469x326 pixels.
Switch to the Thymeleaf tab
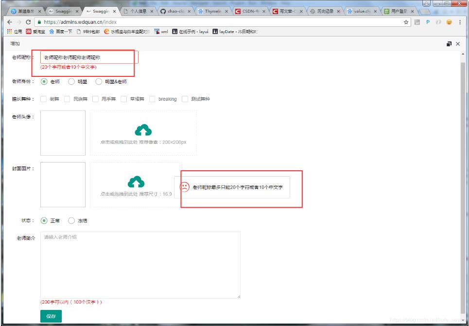pos(213,11)
